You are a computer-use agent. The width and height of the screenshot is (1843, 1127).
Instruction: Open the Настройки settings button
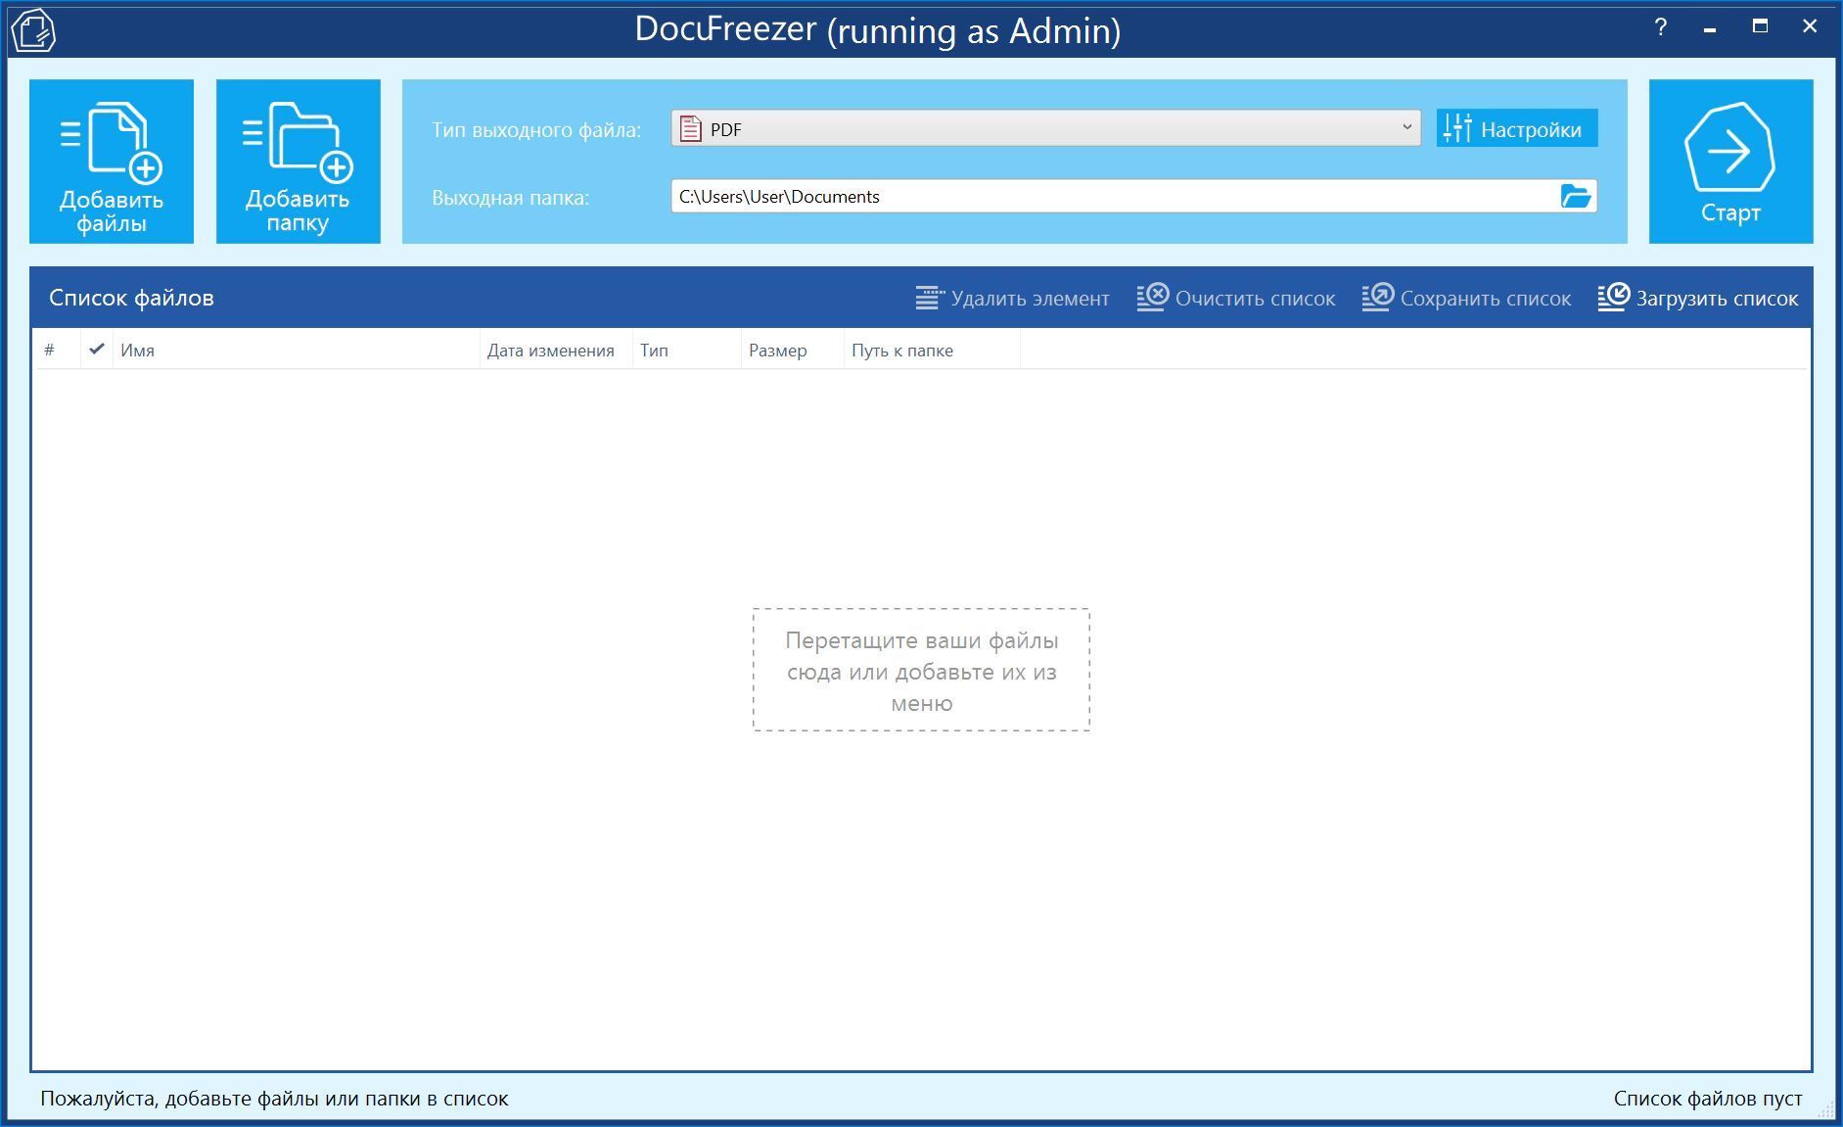[x=1517, y=128]
